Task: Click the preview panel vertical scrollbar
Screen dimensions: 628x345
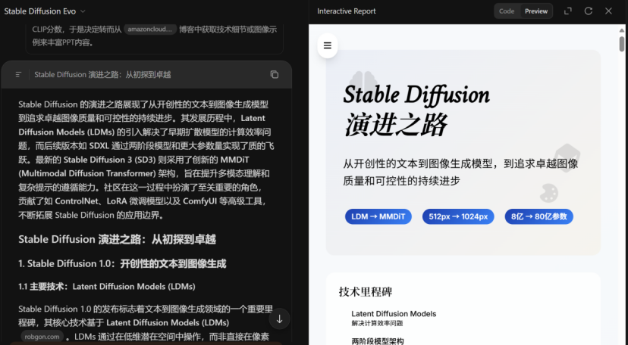Action: tap(622, 44)
